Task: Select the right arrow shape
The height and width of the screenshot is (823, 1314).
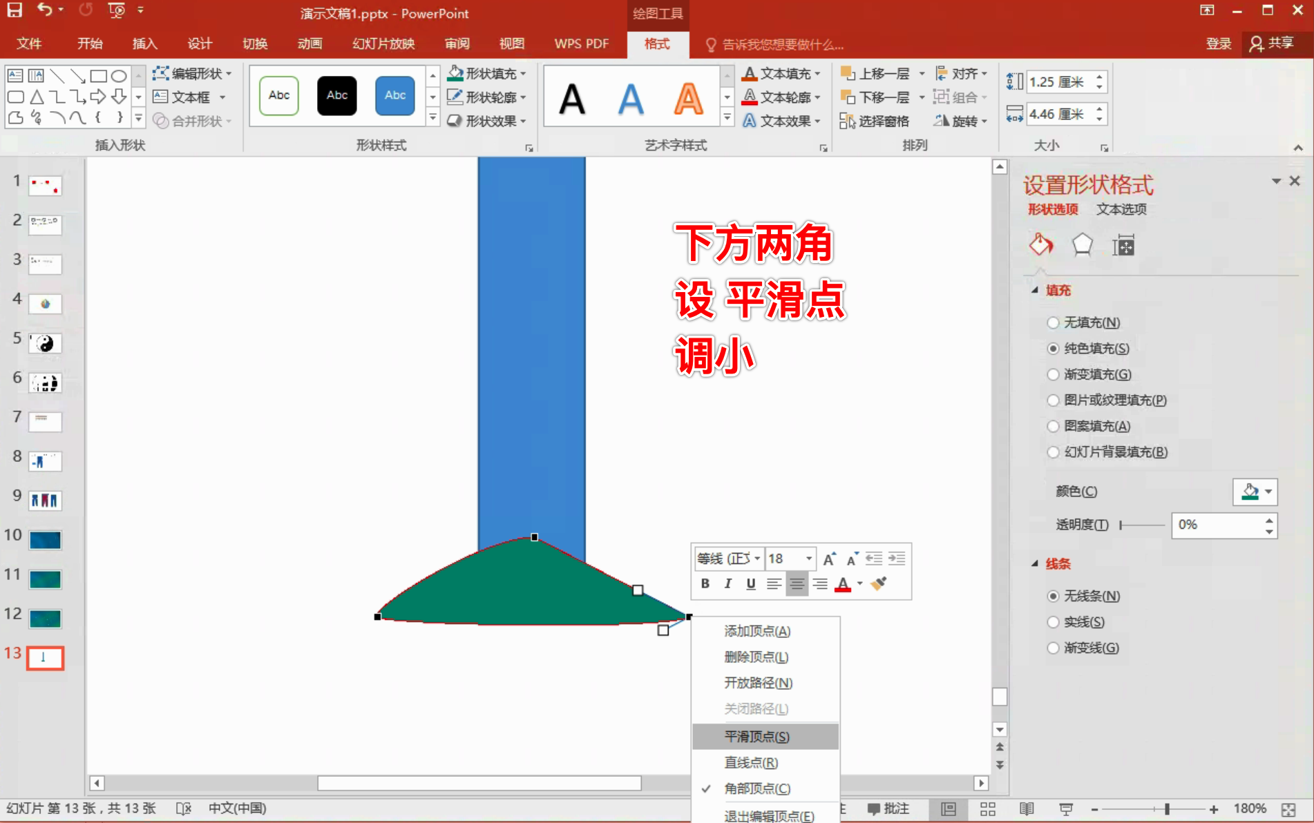Action: tap(98, 97)
